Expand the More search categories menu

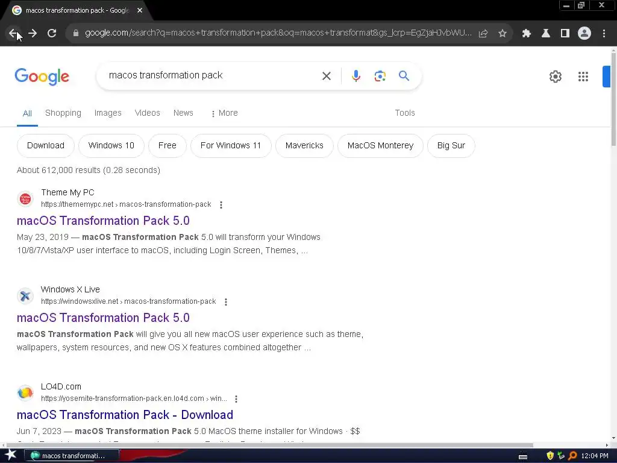pos(224,113)
